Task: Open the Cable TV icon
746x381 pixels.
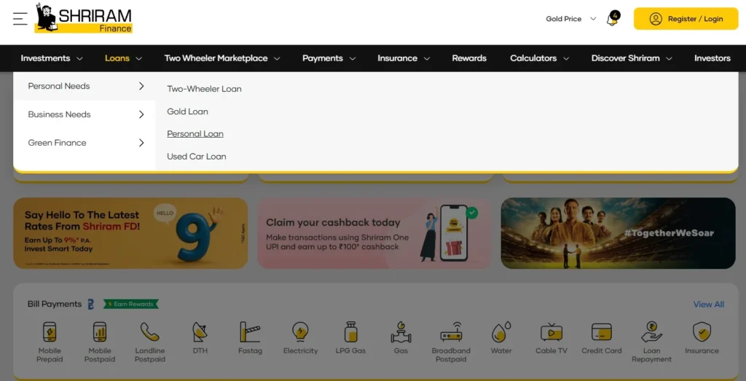Action: coord(551,332)
